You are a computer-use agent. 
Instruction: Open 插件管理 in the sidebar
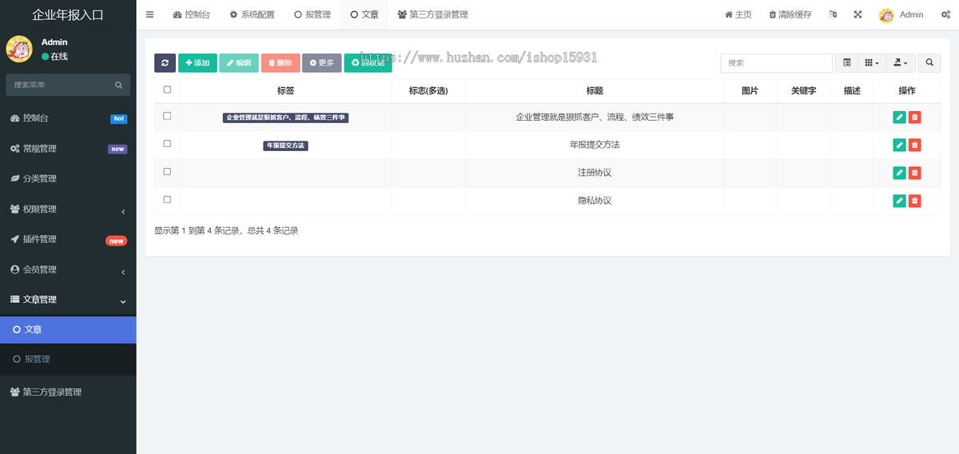click(68, 240)
